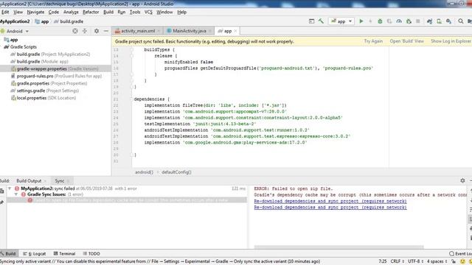Click the smiley feedback icon in status bar
The image size is (472, 265).
[x=462, y=261]
